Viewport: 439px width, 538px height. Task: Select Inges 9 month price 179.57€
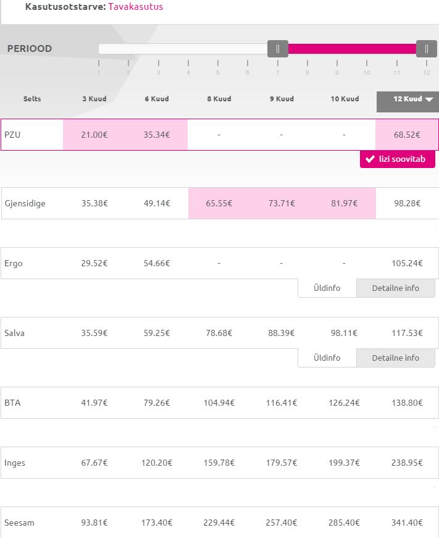[282, 463]
